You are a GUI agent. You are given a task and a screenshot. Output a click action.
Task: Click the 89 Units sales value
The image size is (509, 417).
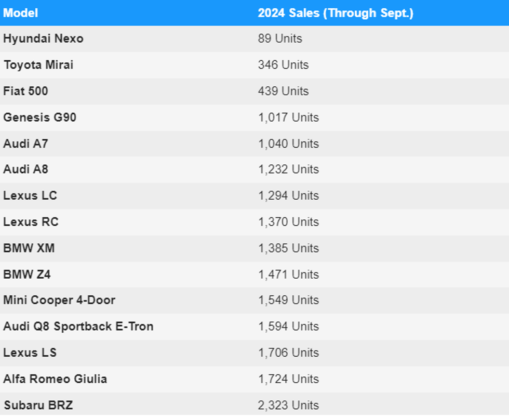click(280, 39)
